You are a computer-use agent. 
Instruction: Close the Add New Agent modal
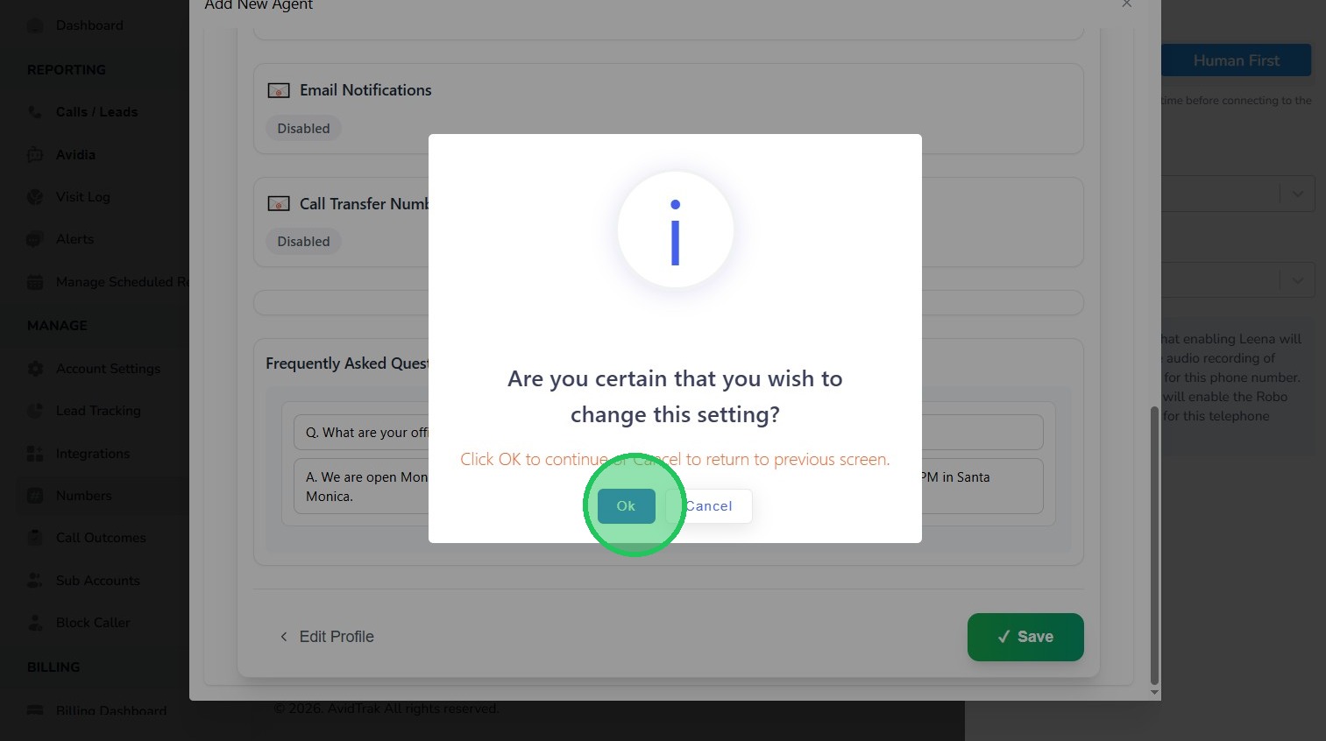click(x=1127, y=4)
